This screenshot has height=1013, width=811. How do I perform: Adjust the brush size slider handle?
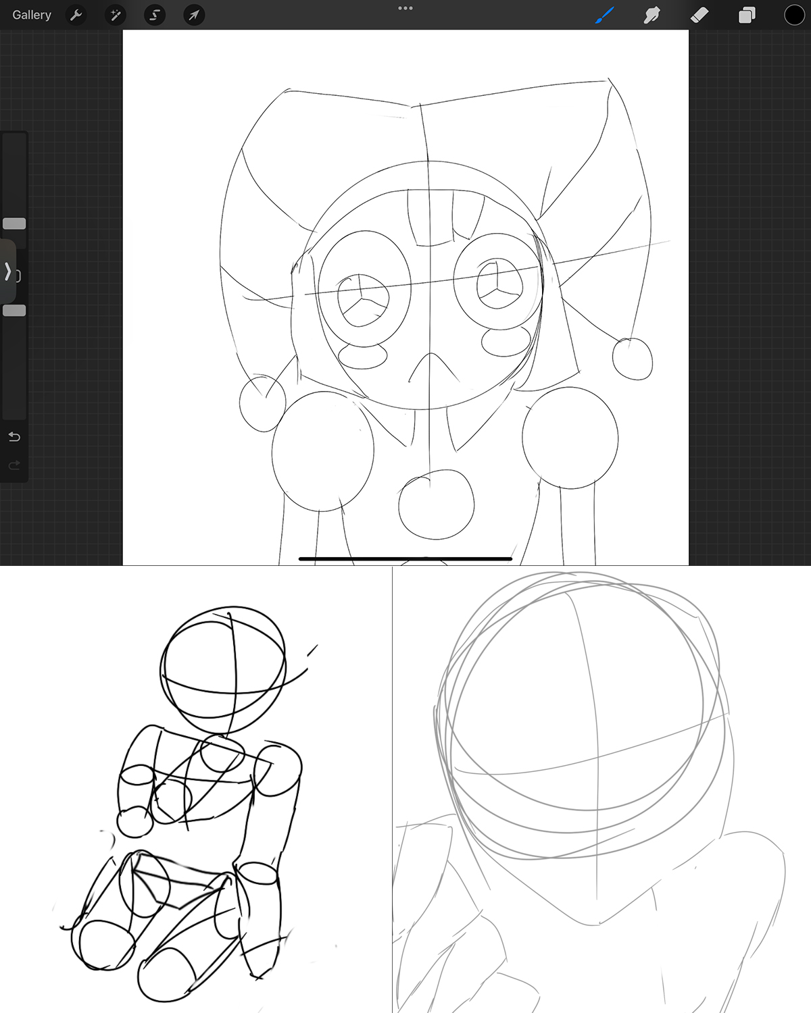pos(14,224)
